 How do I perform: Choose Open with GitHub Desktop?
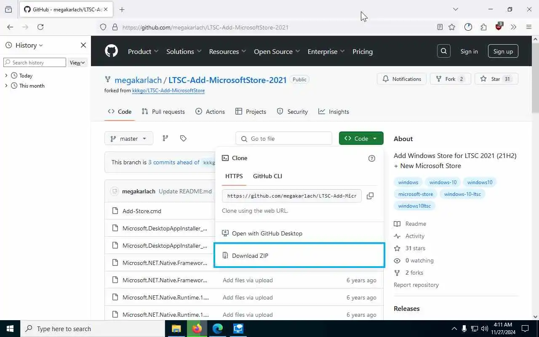(x=299, y=233)
